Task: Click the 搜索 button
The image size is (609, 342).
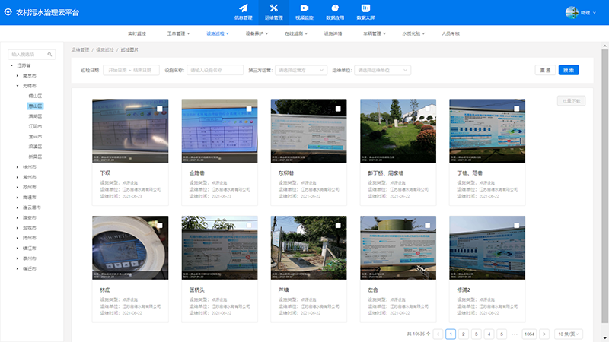Action: click(568, 70)
